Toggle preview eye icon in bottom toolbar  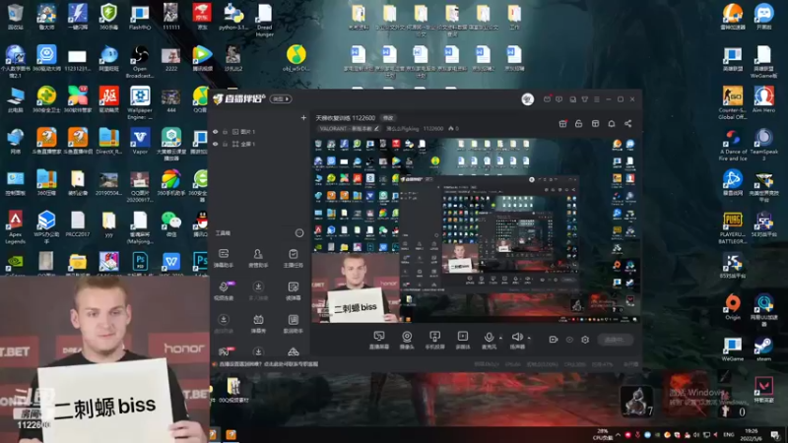[569, 340]
